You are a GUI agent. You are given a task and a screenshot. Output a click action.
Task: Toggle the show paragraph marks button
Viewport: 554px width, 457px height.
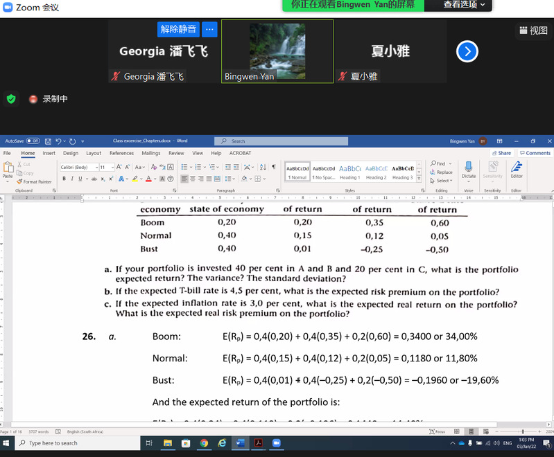[x=275, y=167]
